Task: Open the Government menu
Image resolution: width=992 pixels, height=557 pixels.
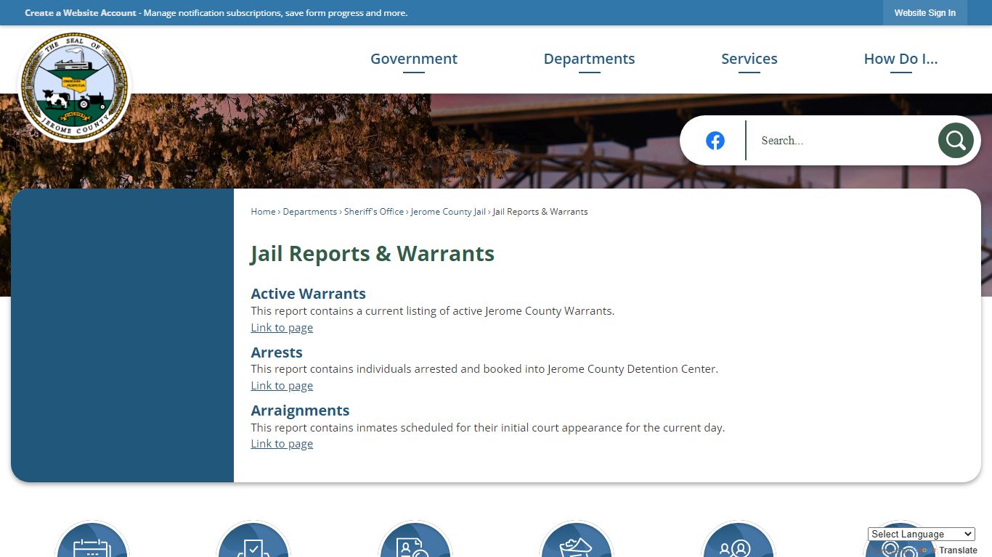Action: pos(414,59)
